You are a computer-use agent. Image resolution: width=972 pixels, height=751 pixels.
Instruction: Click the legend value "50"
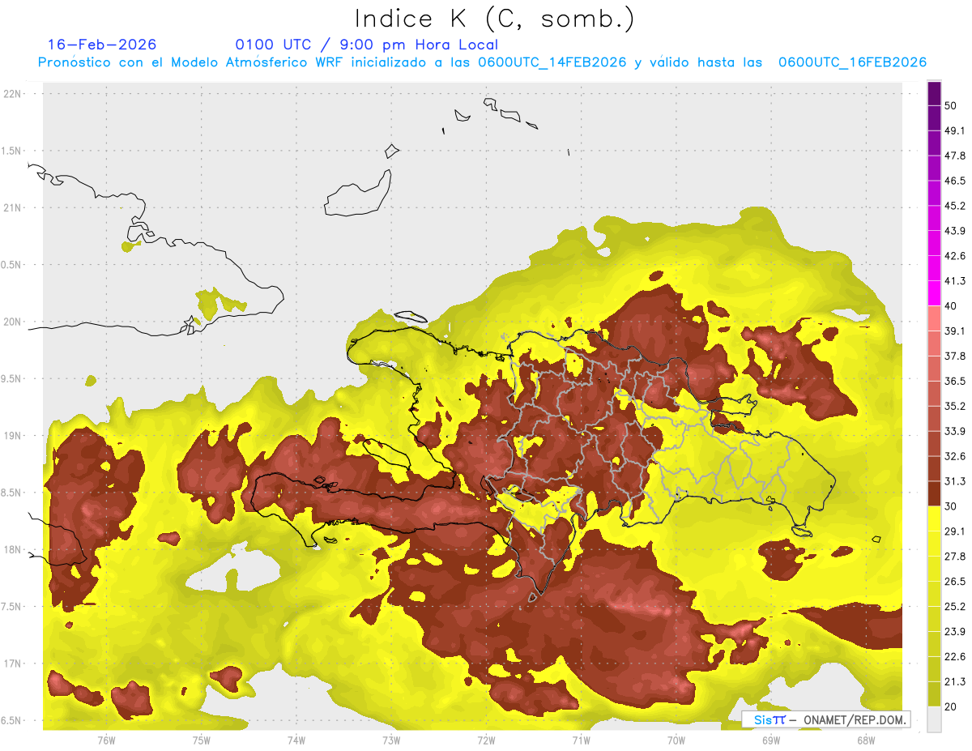coord(951,105)
